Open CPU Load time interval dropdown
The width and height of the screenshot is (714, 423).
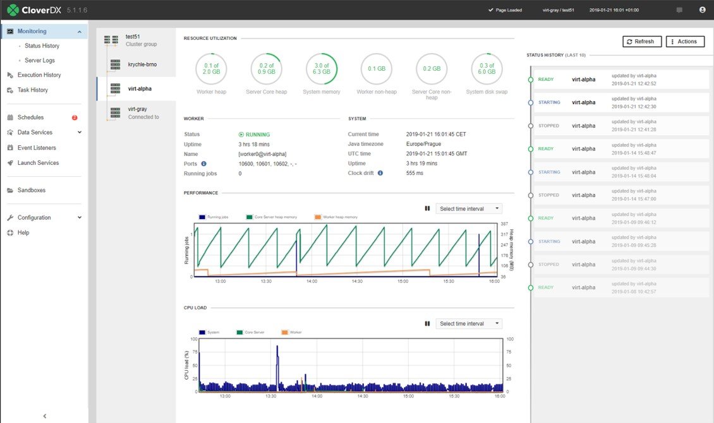click(469, 323)
